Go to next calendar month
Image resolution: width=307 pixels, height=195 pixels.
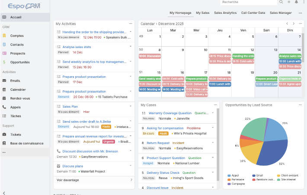tap(294, 24)
